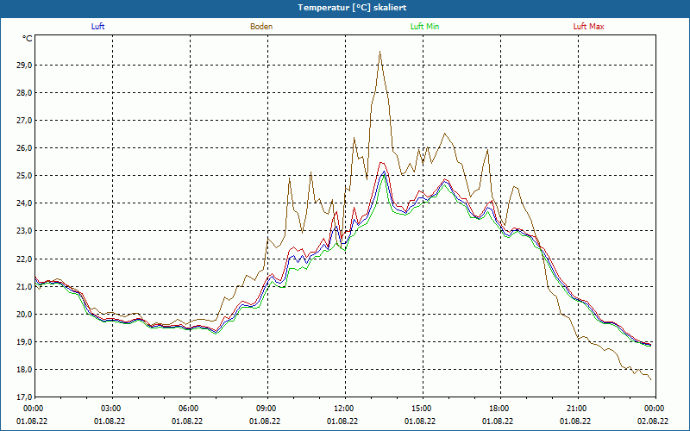This screenshot has width=690, height=431.
Task: Select the red 'Luft Max' legend label
Action: [x=588, y=27]
